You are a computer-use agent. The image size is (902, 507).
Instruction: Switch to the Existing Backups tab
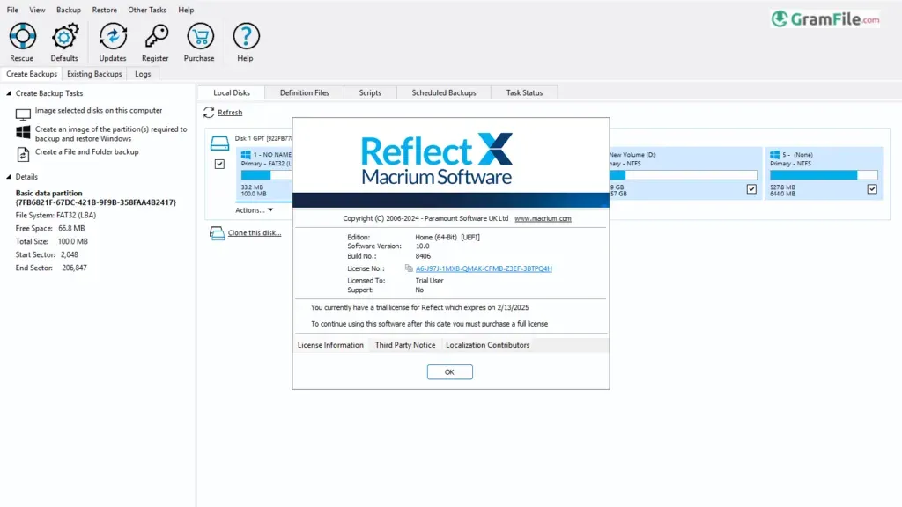94,74
